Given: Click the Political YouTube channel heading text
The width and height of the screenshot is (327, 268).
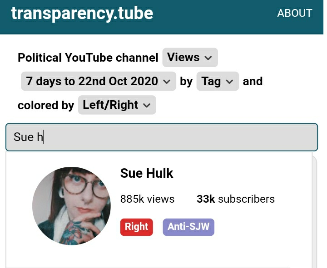Looking at the screenshot, I should click(88, 58).
